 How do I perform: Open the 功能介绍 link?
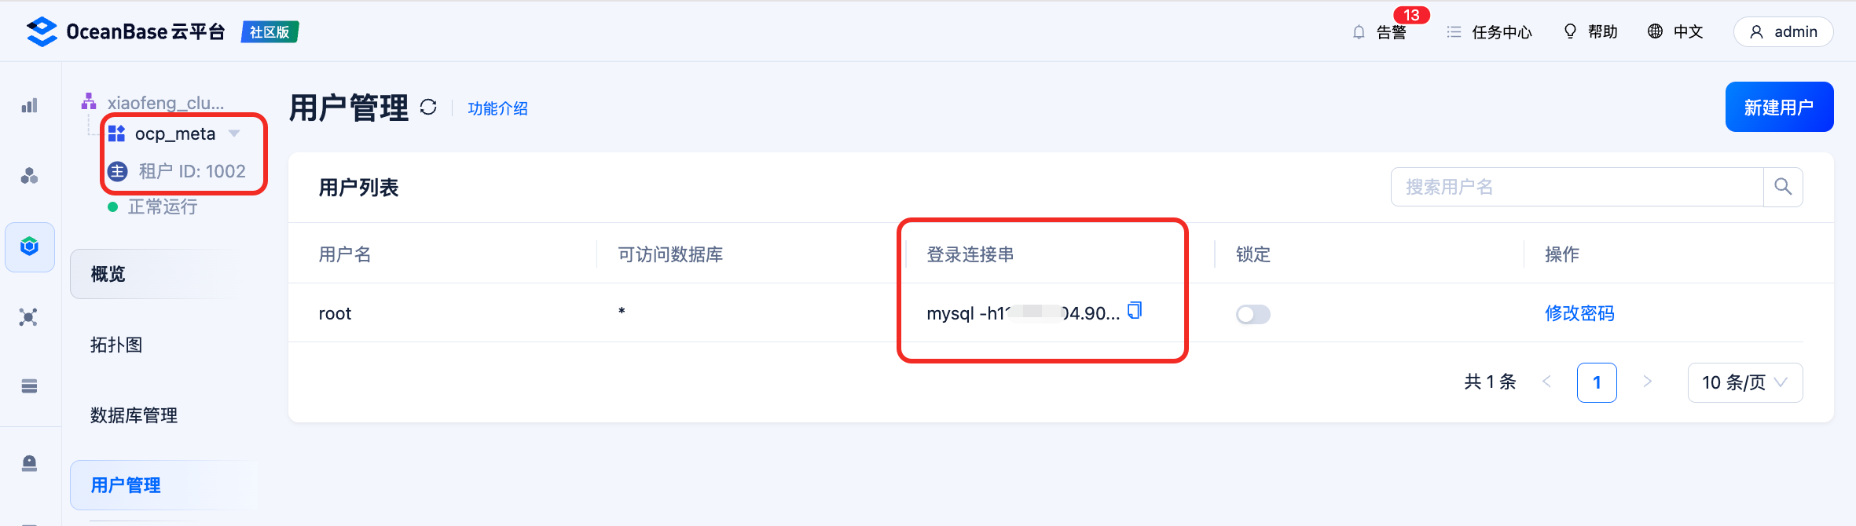(497, 108)
